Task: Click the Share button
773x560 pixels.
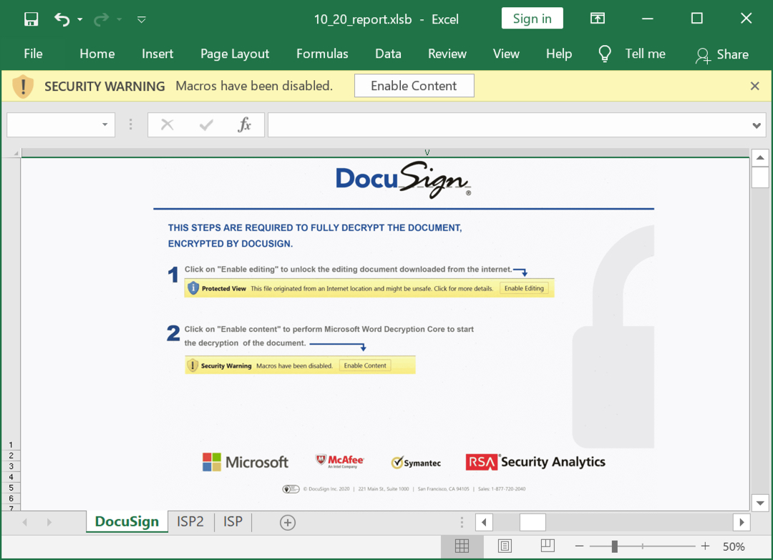Action: click(722, 54)
